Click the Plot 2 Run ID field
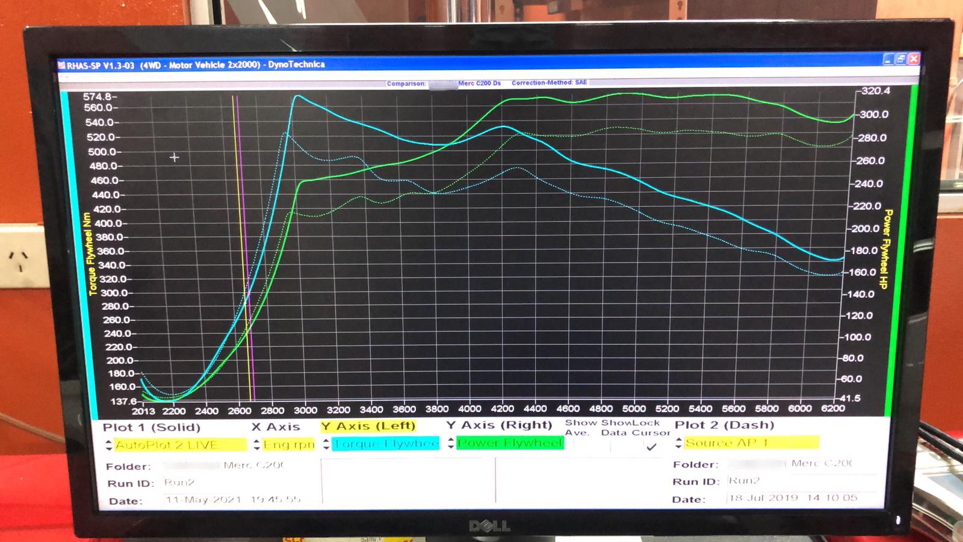This screenshot has height=542, width=963. pyautogui.click(x=800, y=481)
